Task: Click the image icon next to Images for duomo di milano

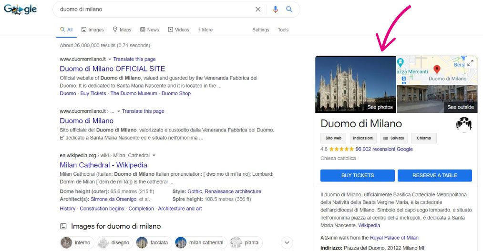Action: coord(63,226)
